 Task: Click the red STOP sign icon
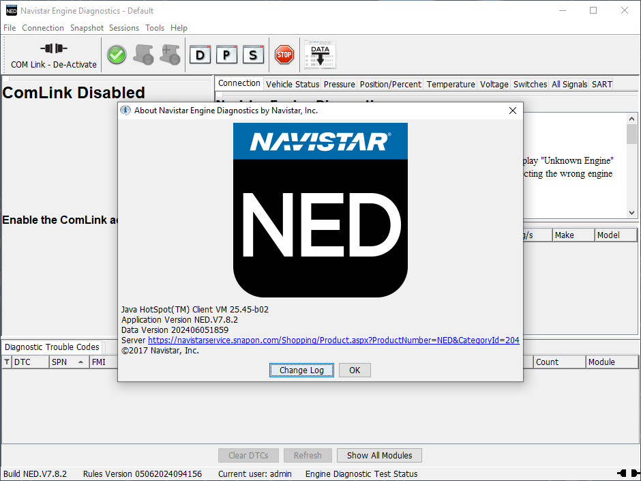coord(284,55)
